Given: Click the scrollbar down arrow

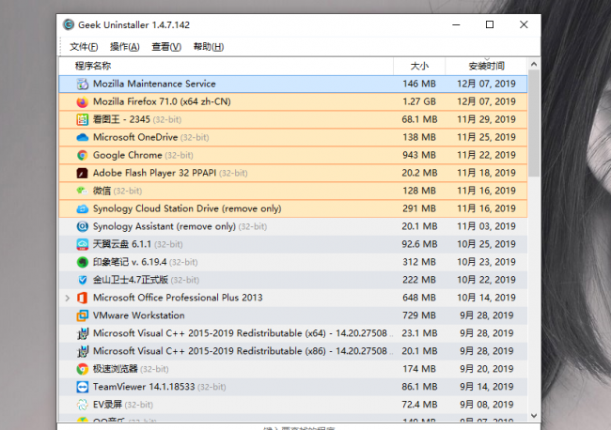Looking at the screenshot, I should click(534, 416).
